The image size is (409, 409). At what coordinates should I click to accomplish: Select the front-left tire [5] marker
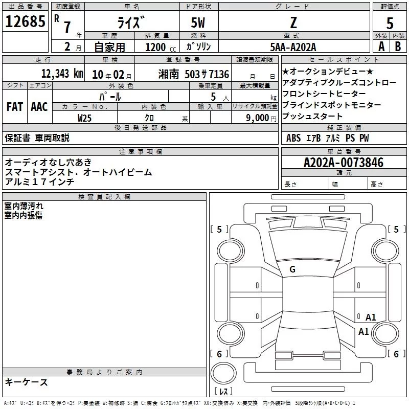(219, 230)
